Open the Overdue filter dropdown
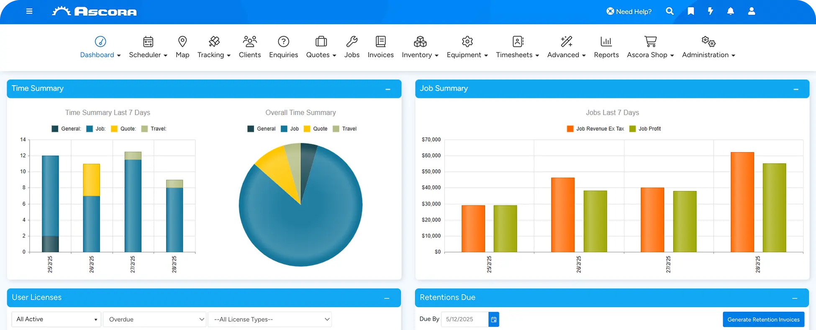The height and width of the screenshot is (330, 816). [x=154, y=320]
